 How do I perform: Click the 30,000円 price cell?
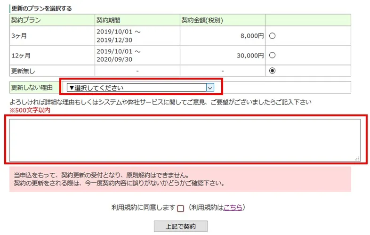(249, 55)
